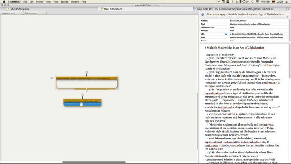The height and width of the screenshot is (164, 291).
Task: Click PublicationYear attribute label
Action: (207, 27)
